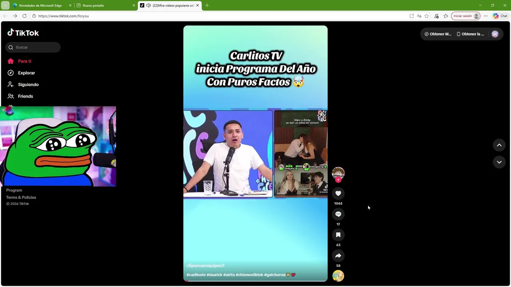Click the Pepe frog picture-in-picture video
This screenshot has width=511, height=287.
pos(58,146)
